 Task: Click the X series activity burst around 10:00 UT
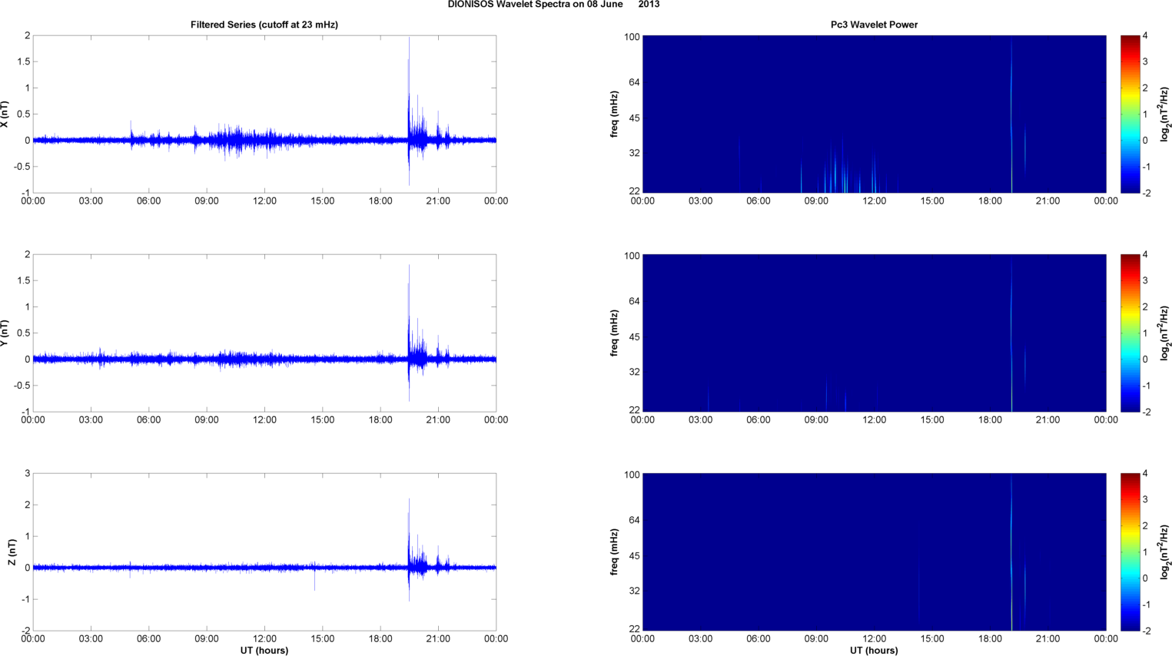point(231,140)
